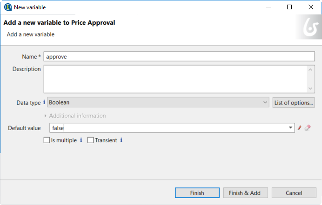Click the Description scrollbar down arrow
The image size is (322, 205).
click(311, 88)
